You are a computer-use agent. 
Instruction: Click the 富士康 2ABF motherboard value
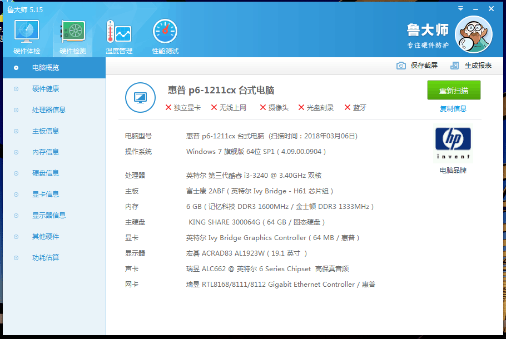(260, 191)
